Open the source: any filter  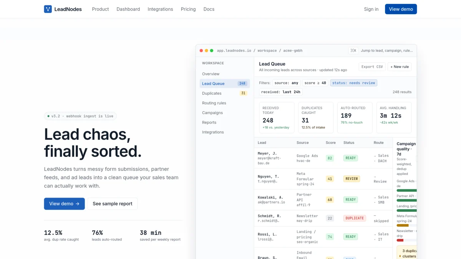(x=287, y=83)
